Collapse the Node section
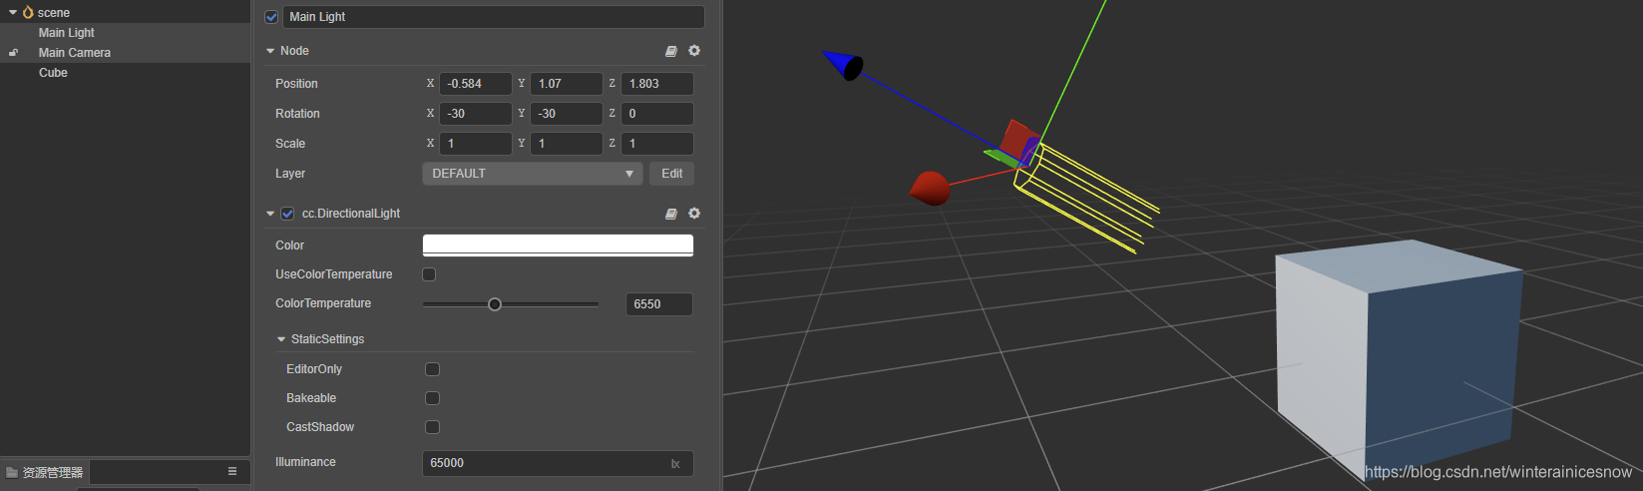The height and width of the screenshot is (491, 1643). point(270,51)
